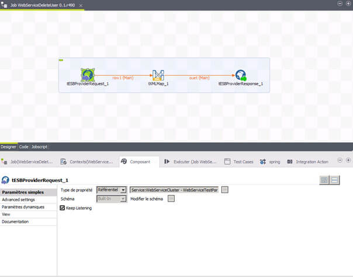Select Paramètres dynamiques in the side list

(x=29, y=207)
